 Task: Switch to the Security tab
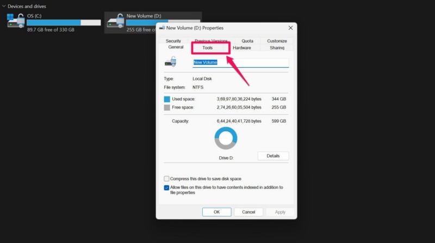coord(173,41)
